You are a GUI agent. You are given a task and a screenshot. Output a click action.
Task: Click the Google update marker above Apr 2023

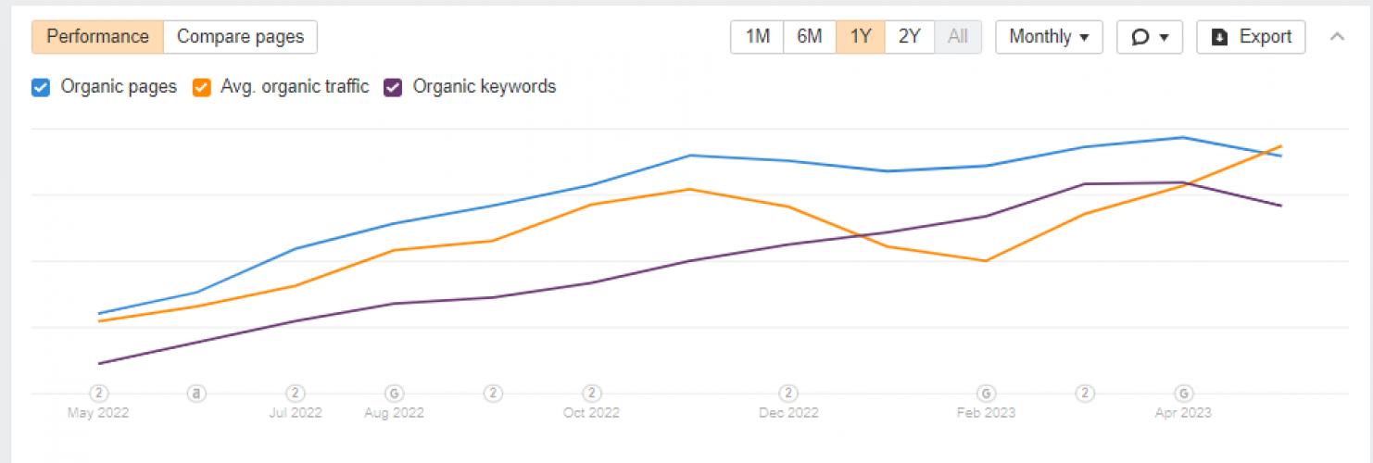pyautogui.click(x=1183, y=394)
